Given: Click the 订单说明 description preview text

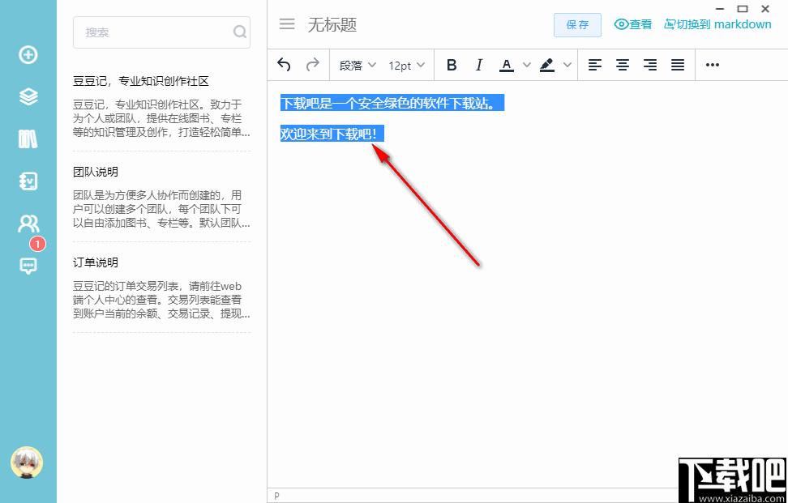Looking at the screenshot, I should (x=161, y=300).
